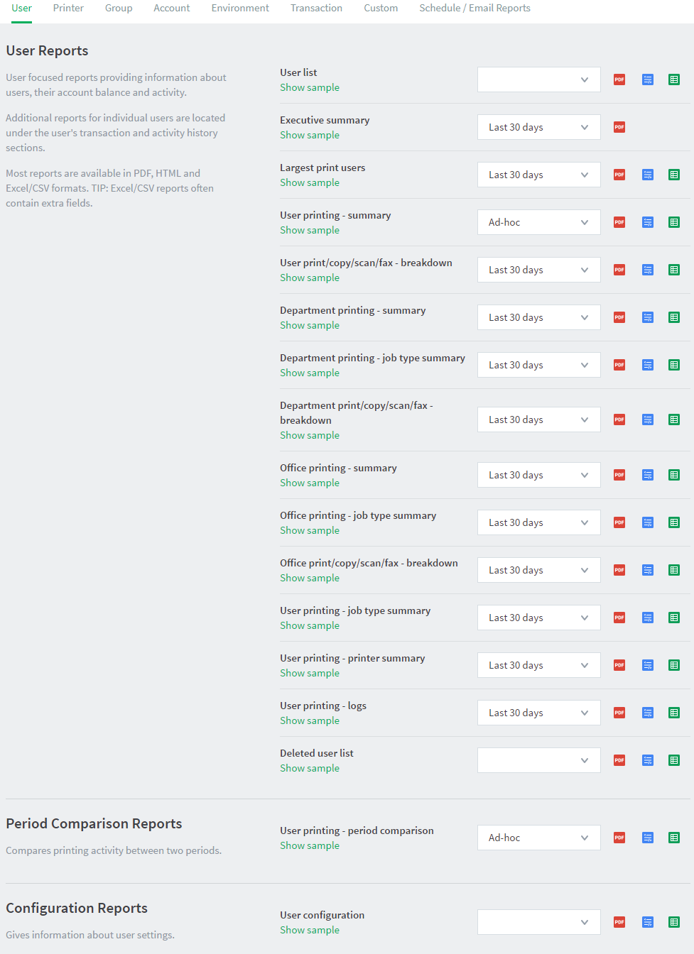Generate User printing - logs PDF report
Image resolution: width=694 pixels, height=954 pixels.
(619, 713)
